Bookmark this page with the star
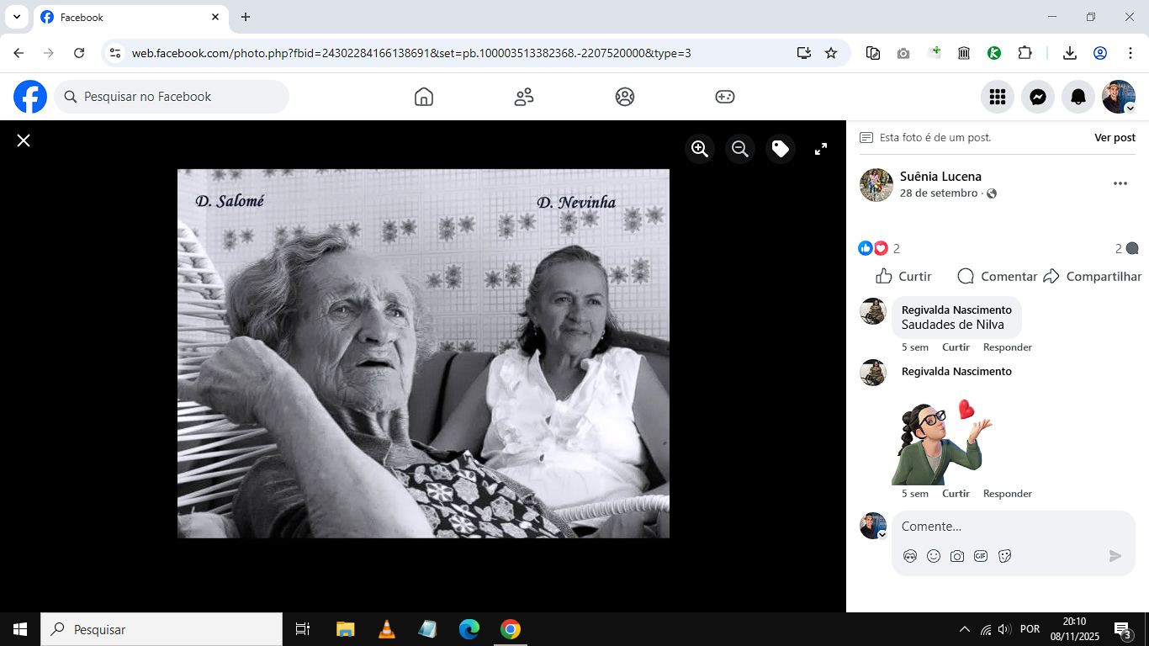This screenshot has width=1149, height=646. 831,53
